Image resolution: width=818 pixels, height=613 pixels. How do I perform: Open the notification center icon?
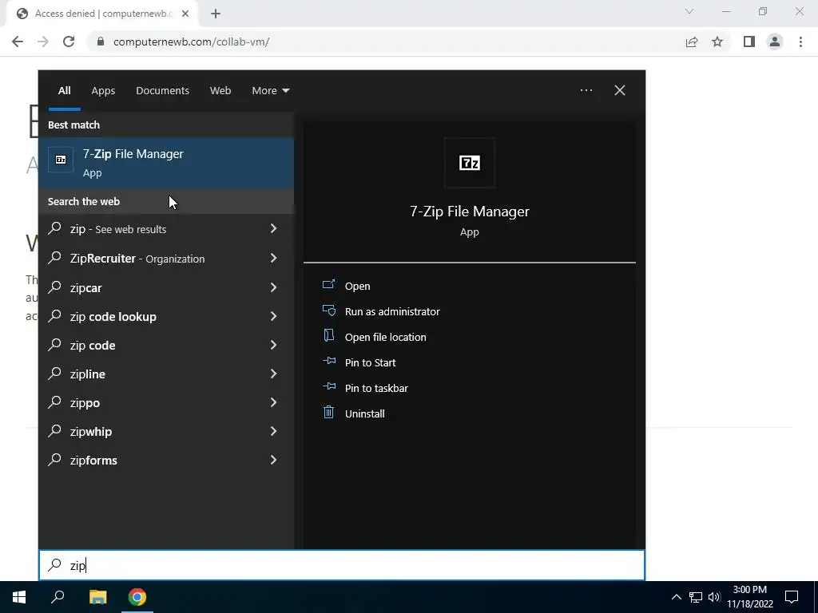click(x=792, y=597)
